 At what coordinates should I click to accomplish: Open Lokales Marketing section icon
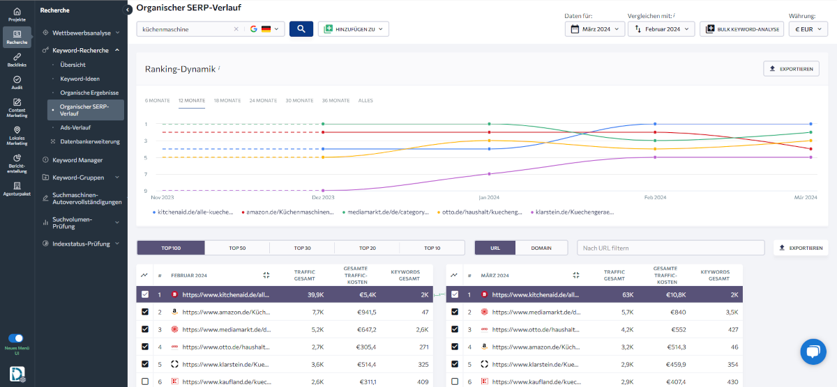pyautogui.click(x=17, y=135)
